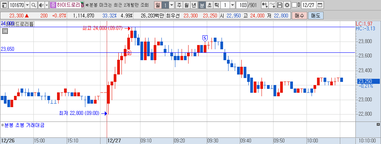Switch to the 주 weekly period tab

[180, 5]
